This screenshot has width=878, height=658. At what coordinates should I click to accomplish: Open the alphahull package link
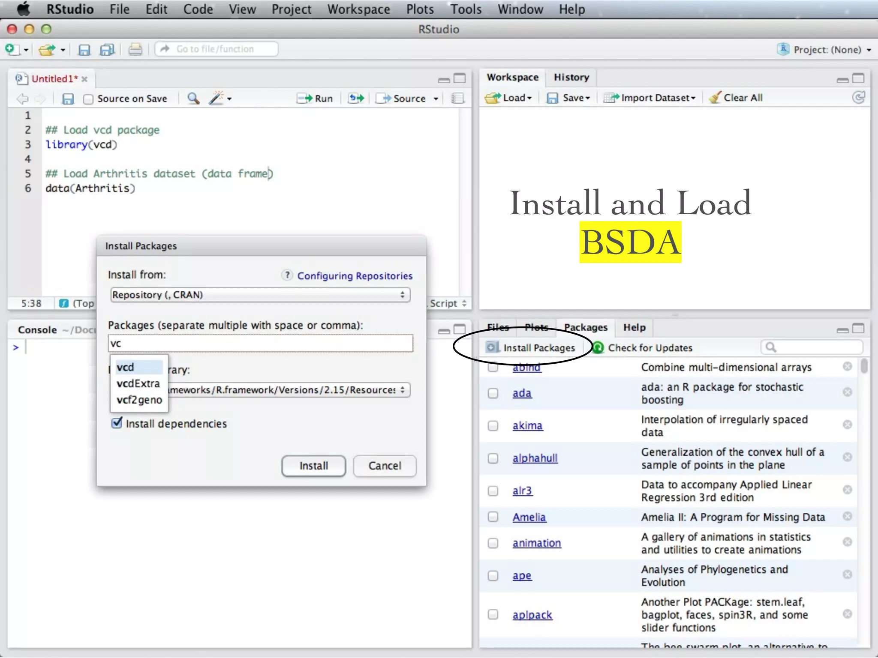535,458
